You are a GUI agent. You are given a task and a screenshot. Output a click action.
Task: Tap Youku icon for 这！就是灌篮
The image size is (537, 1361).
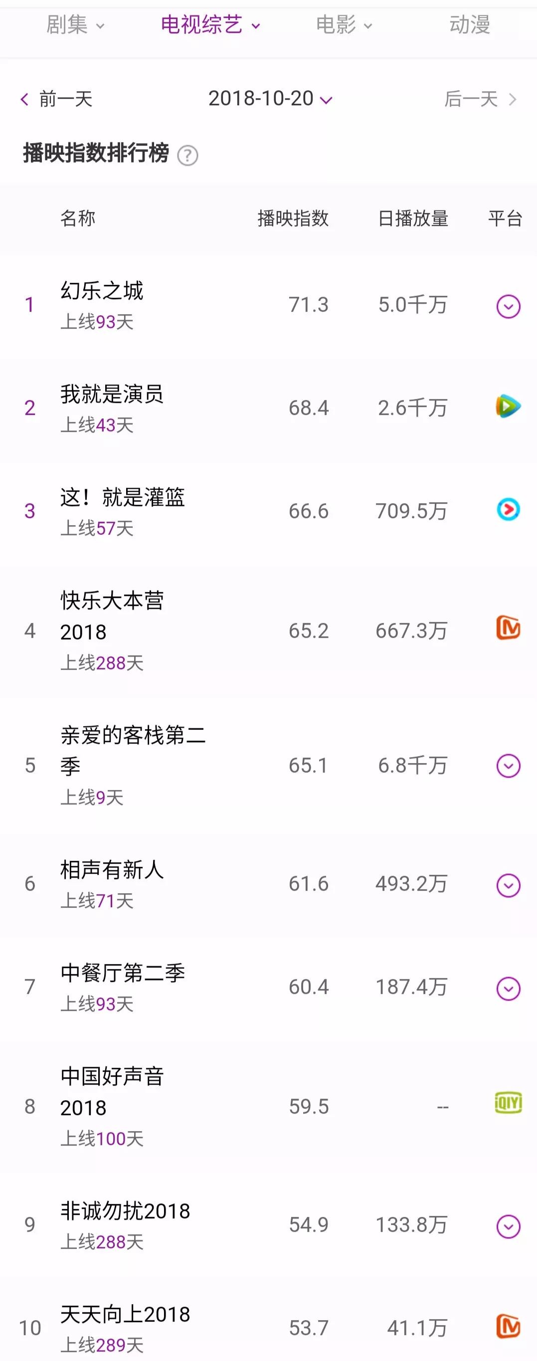pos(508,509)
